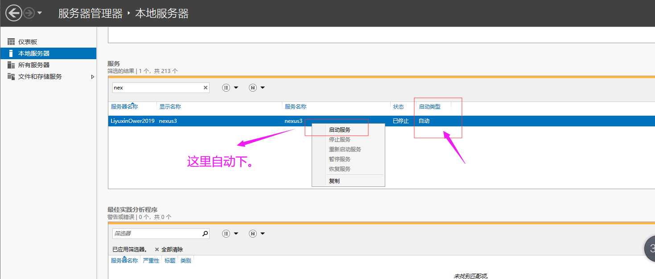This screenshot has width=655, height=279.
Task: Sort best practices by 标题 column
Action: click(170, 261)
